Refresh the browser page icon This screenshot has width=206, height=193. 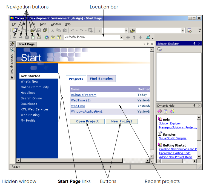pyautogui.click(x=33, y=37)
